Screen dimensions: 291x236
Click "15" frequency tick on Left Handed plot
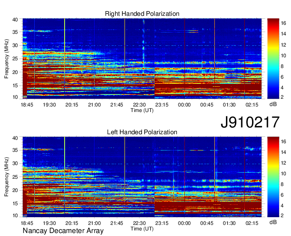[15, 204]
